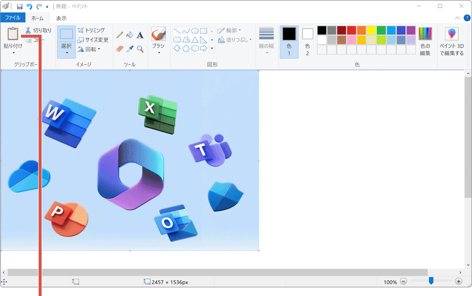
Task: Zoom in with the plus button
Action: point(458,281)
